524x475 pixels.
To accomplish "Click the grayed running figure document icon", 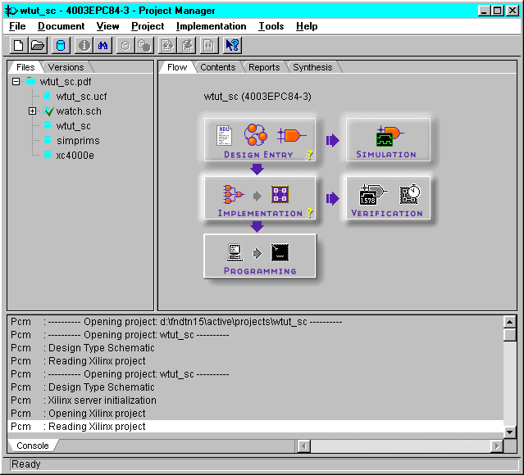I will tap(186, 45).
